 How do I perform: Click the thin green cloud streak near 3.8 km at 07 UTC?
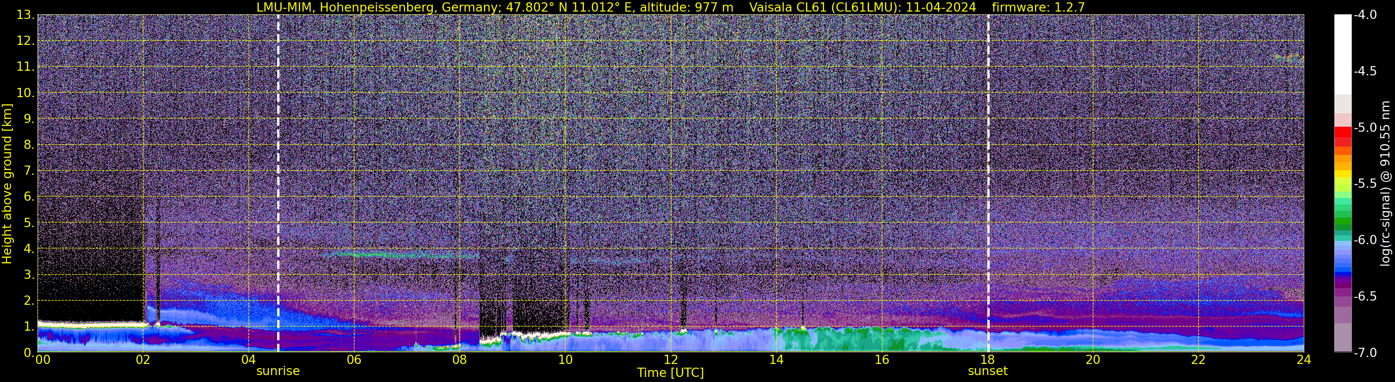[401, 254]
